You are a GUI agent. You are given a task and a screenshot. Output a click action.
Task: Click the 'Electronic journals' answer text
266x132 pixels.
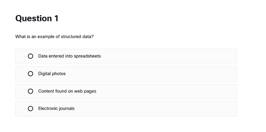click(x=56, y=108)
